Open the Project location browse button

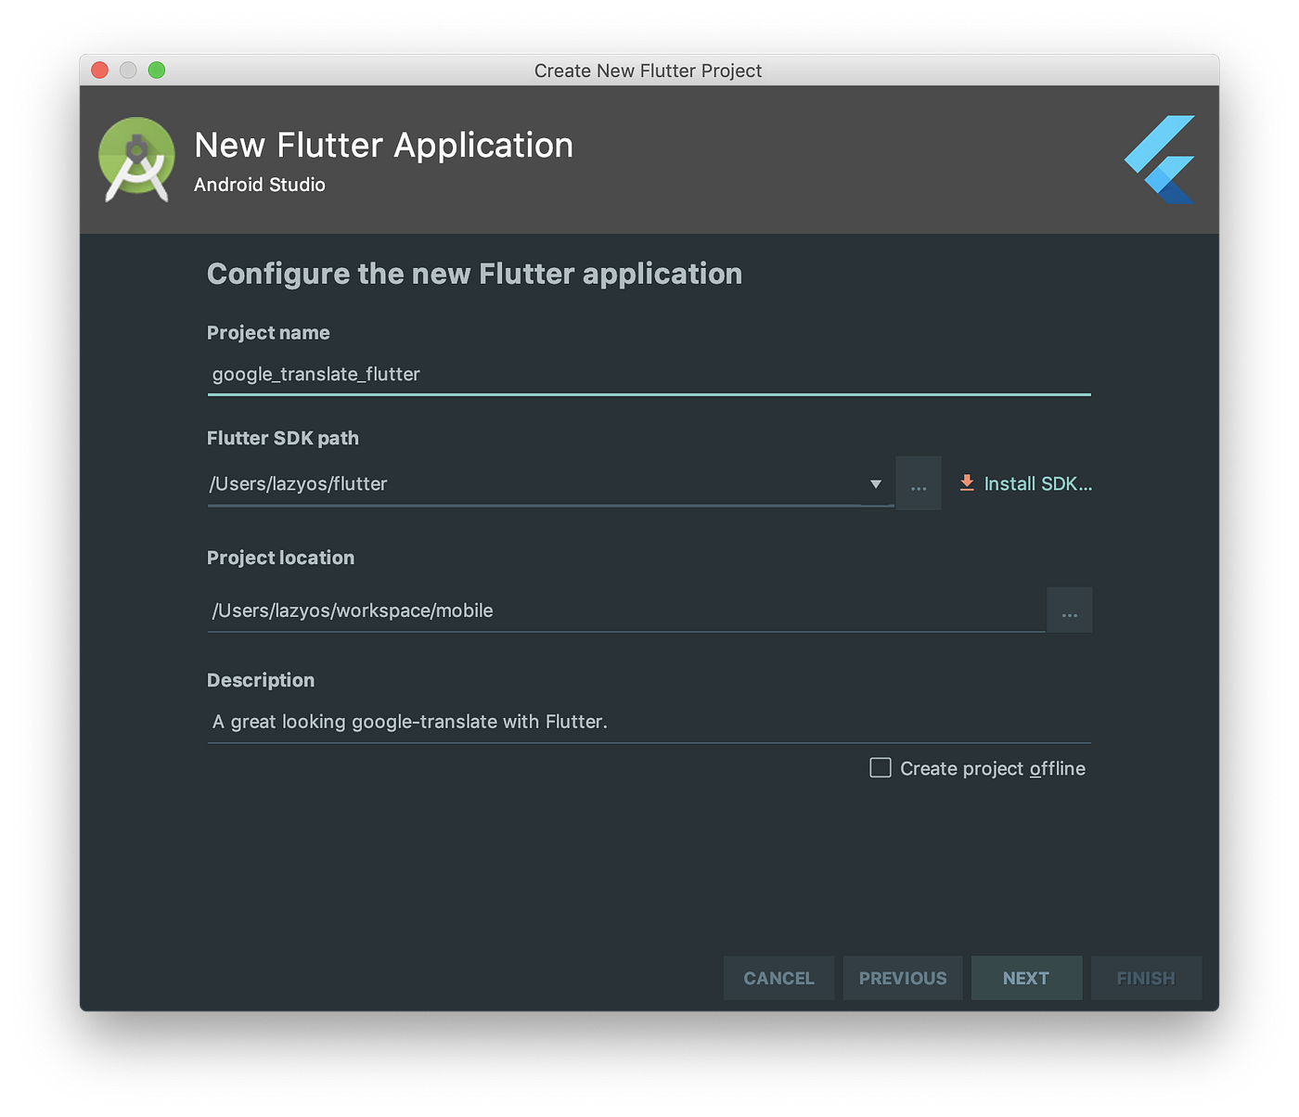coord(1069,610)
